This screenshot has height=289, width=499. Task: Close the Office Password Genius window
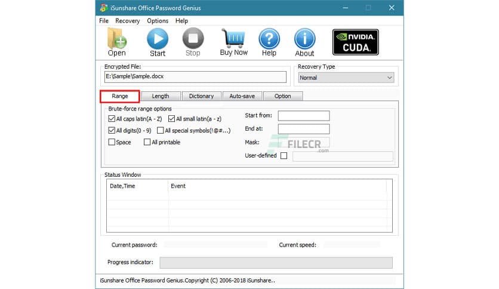[x=392, y=8]
